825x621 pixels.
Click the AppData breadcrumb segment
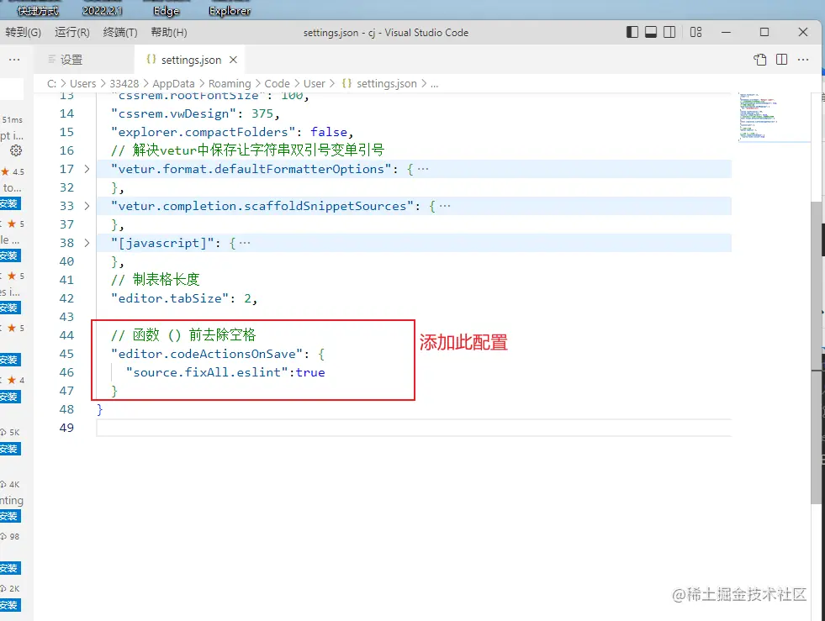point(173,83)
